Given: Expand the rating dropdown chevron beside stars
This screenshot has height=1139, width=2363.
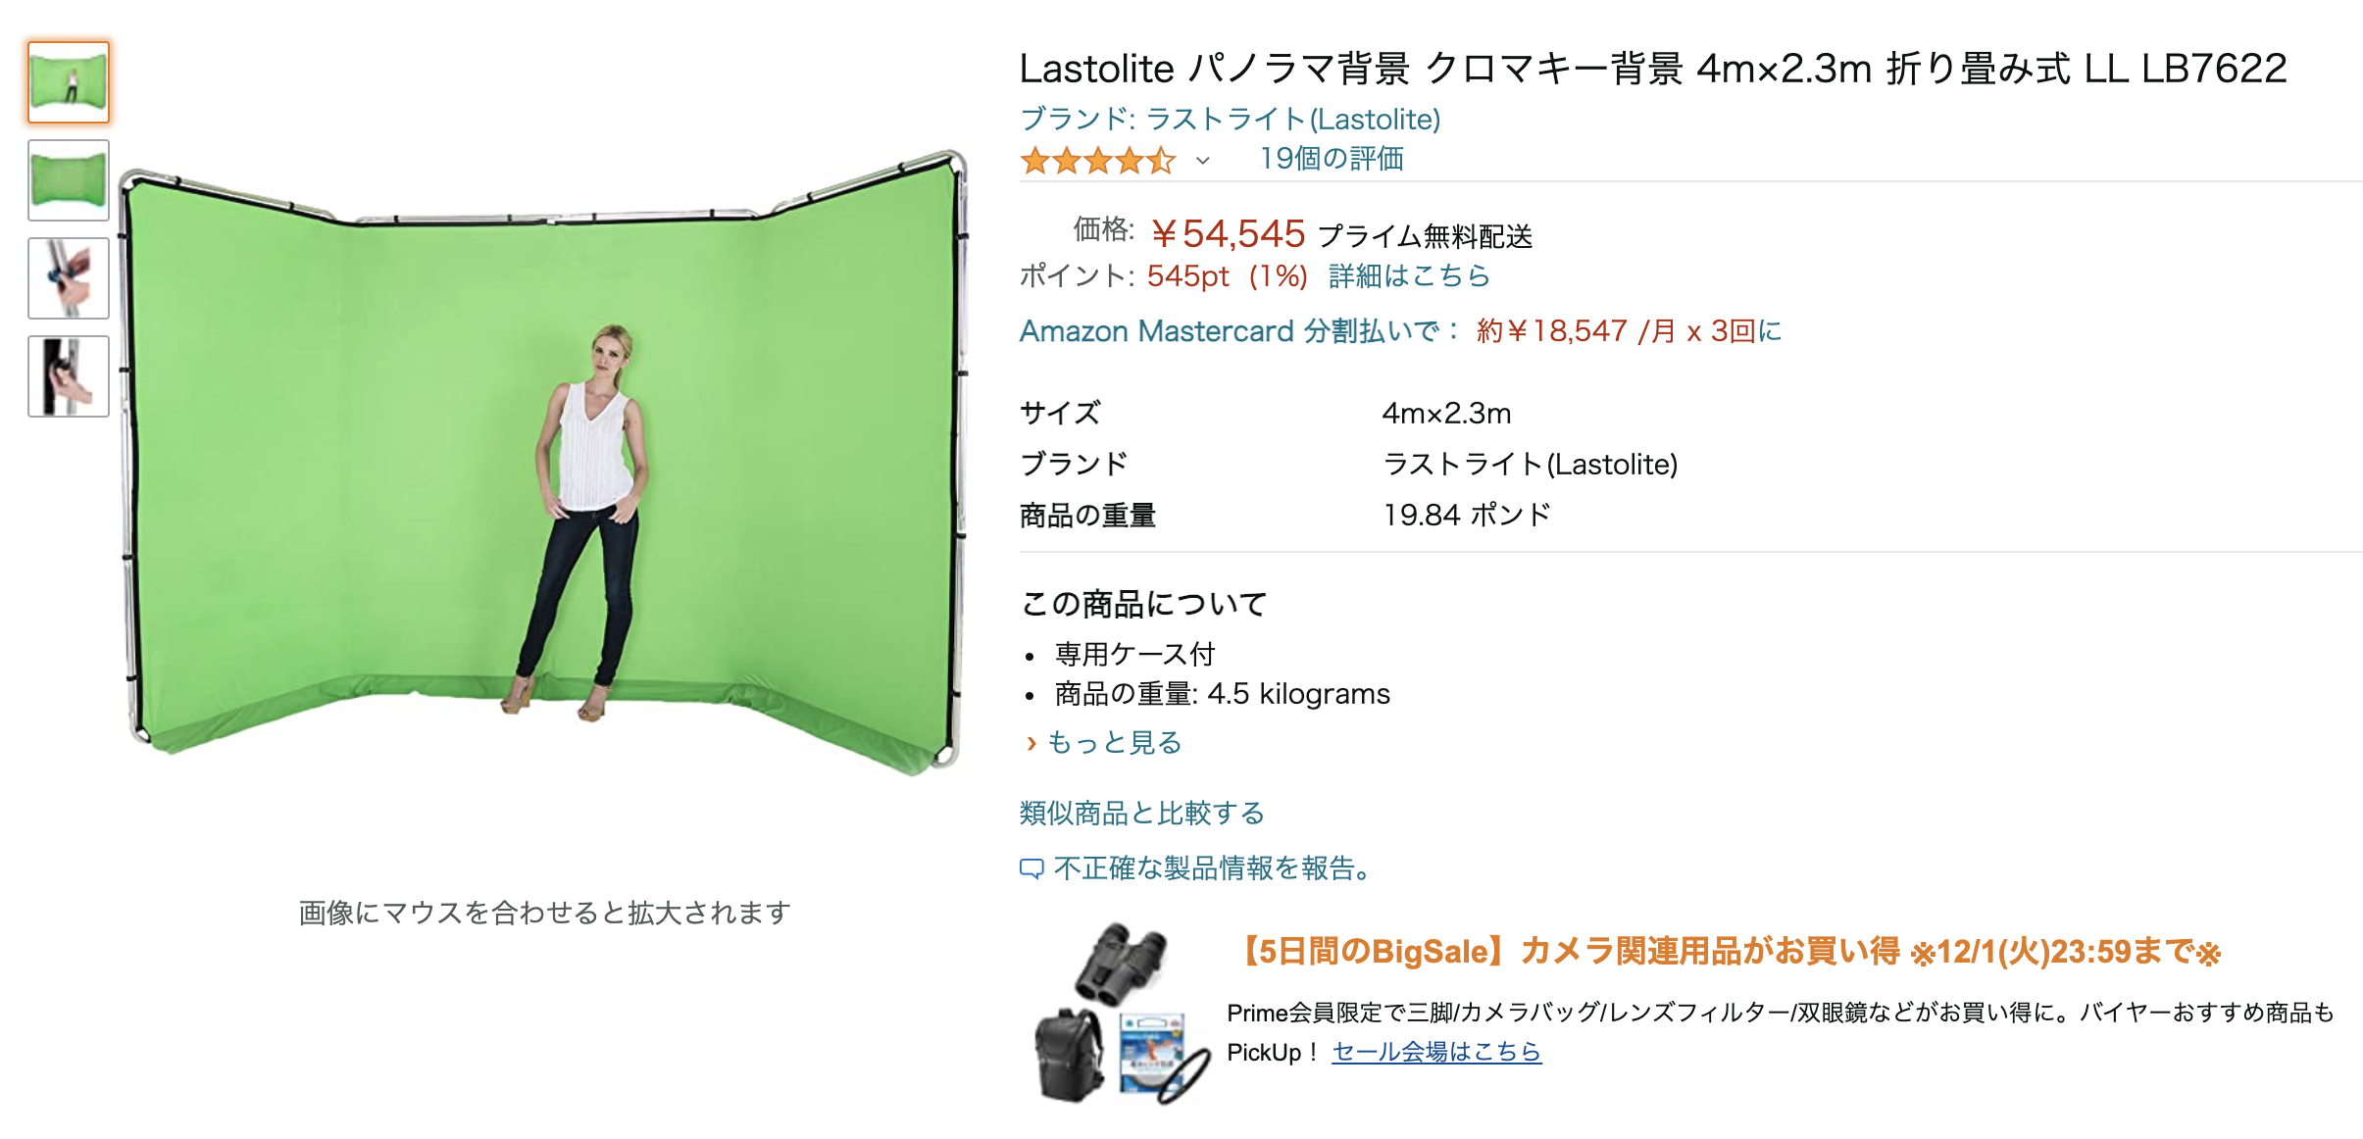Looking at the screenshot, I should pos(1203,161).
